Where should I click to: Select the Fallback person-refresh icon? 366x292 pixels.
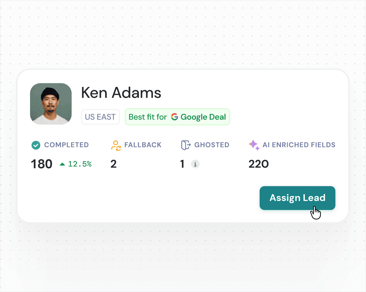[x=116, y=145]
